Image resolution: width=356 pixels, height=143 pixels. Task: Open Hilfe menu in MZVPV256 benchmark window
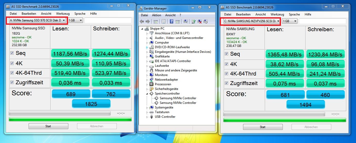click(x=308, y=15)
